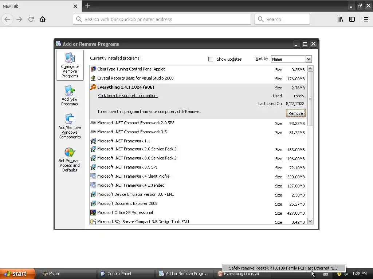Click .NET Compact Framework 3.5 icon

(93, 132)
